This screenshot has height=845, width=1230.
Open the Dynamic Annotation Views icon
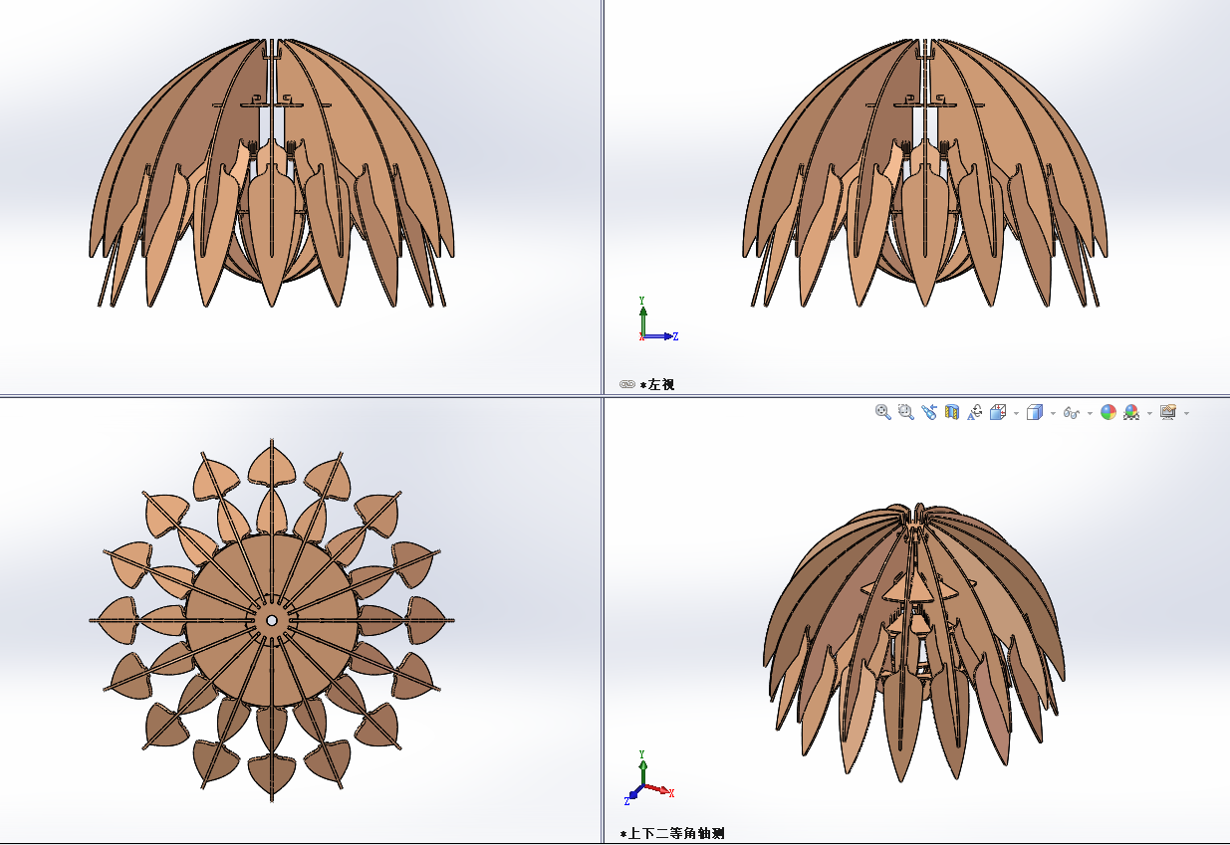(975, 412)
